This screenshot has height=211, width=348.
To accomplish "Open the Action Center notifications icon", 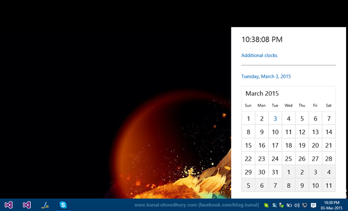I will pyautogui.click(x=313, y=205).
